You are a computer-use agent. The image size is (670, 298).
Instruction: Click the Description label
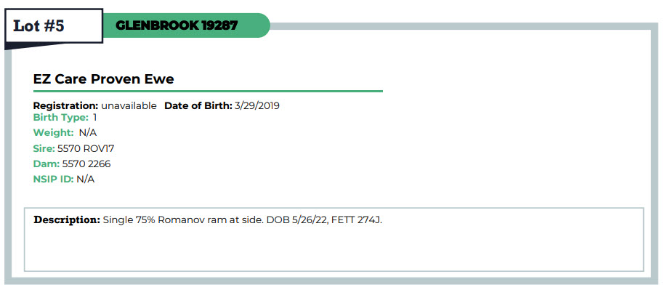(x=67, y=220)
